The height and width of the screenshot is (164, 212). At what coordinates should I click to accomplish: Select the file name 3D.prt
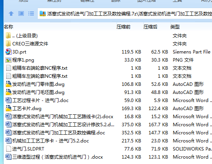click(x=19, y=52)
